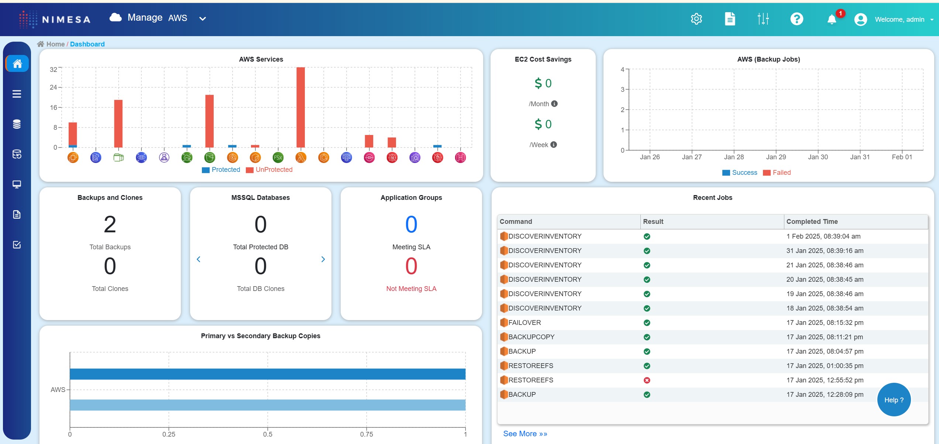This screenshot has width=939, height=444.
Task: Click the purple magnifier inspection icon in AWS Services
Action: coord(415,158)
